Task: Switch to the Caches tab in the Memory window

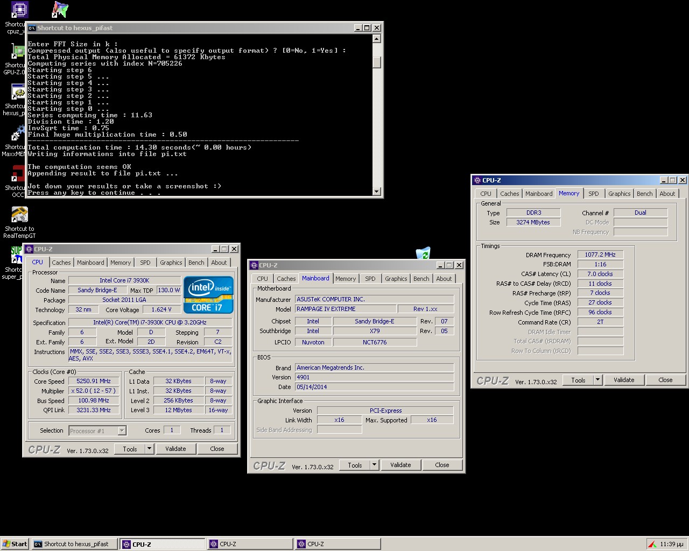Action: click(x=510, y=194)
